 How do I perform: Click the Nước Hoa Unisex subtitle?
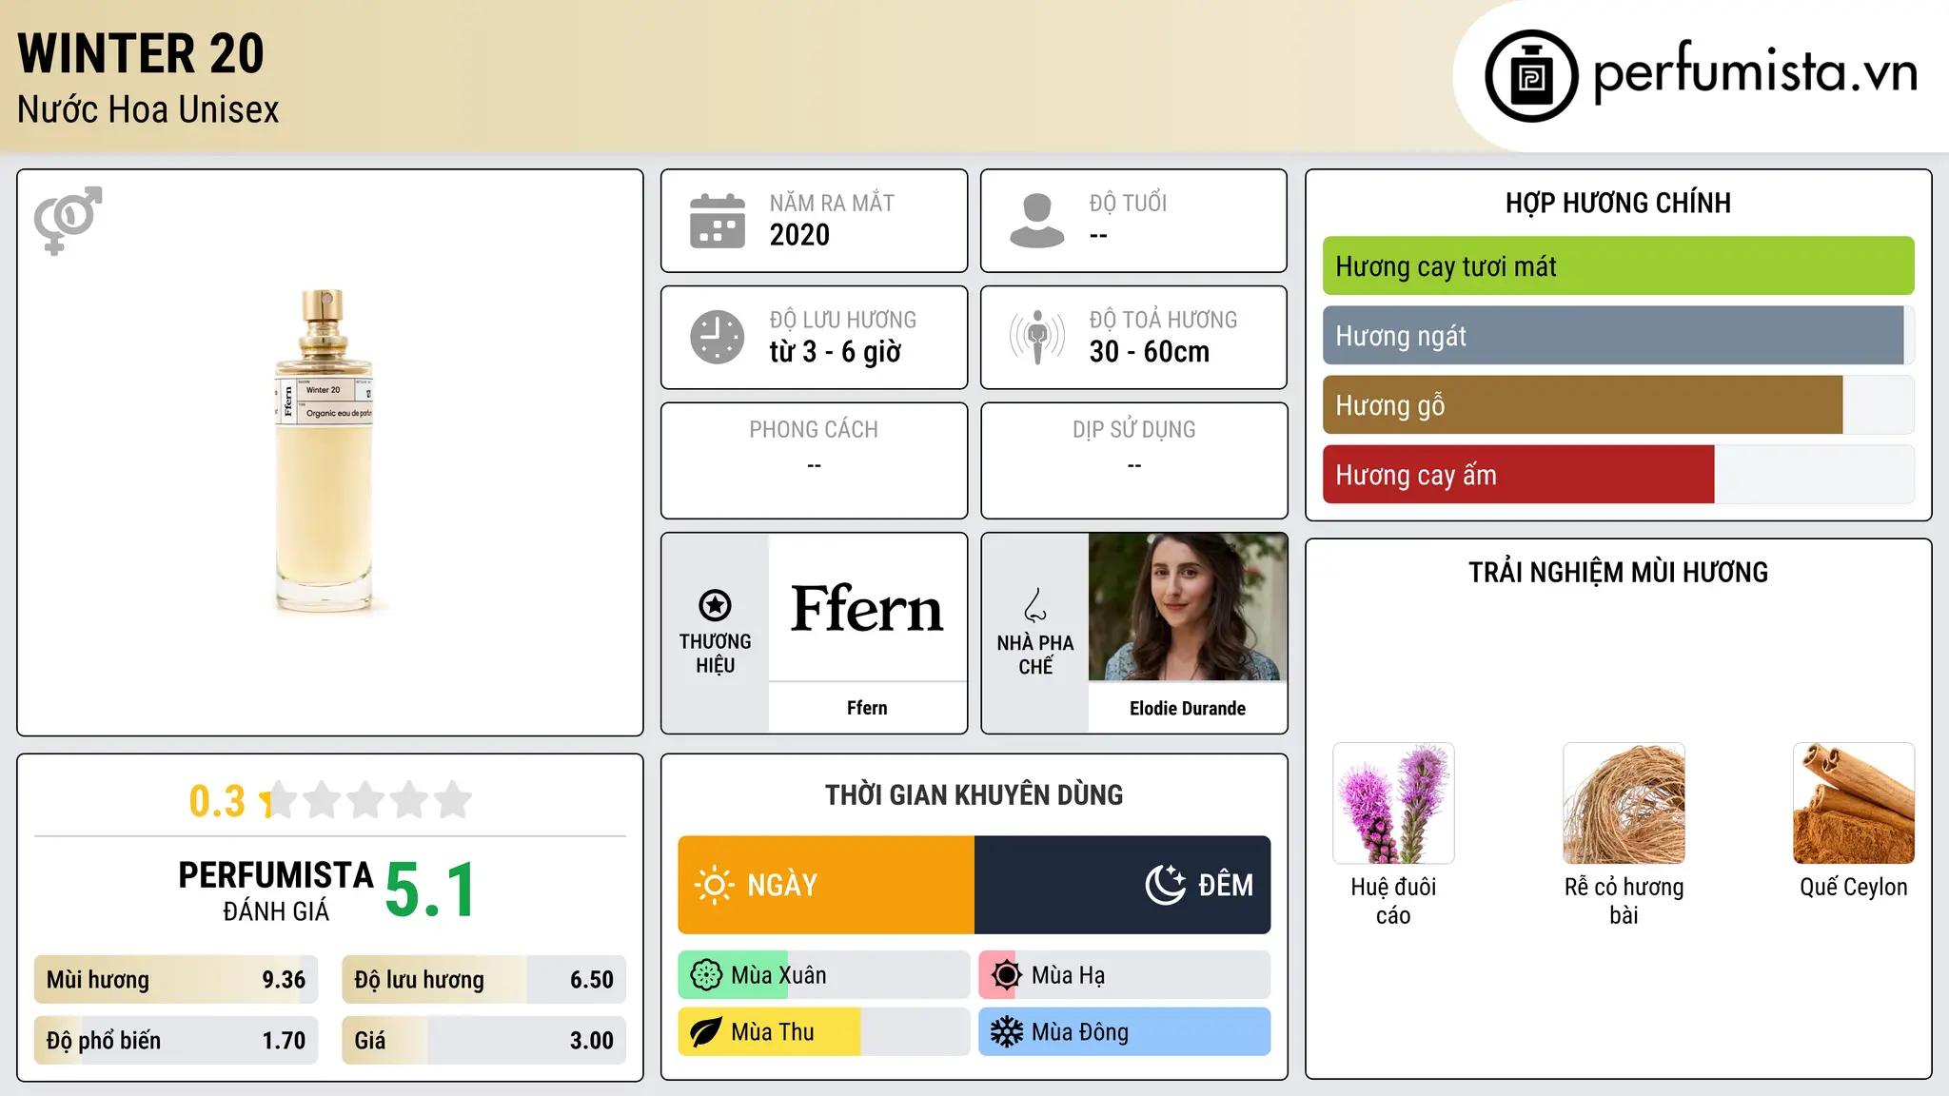pyautogui.click(x=148, y=109)
